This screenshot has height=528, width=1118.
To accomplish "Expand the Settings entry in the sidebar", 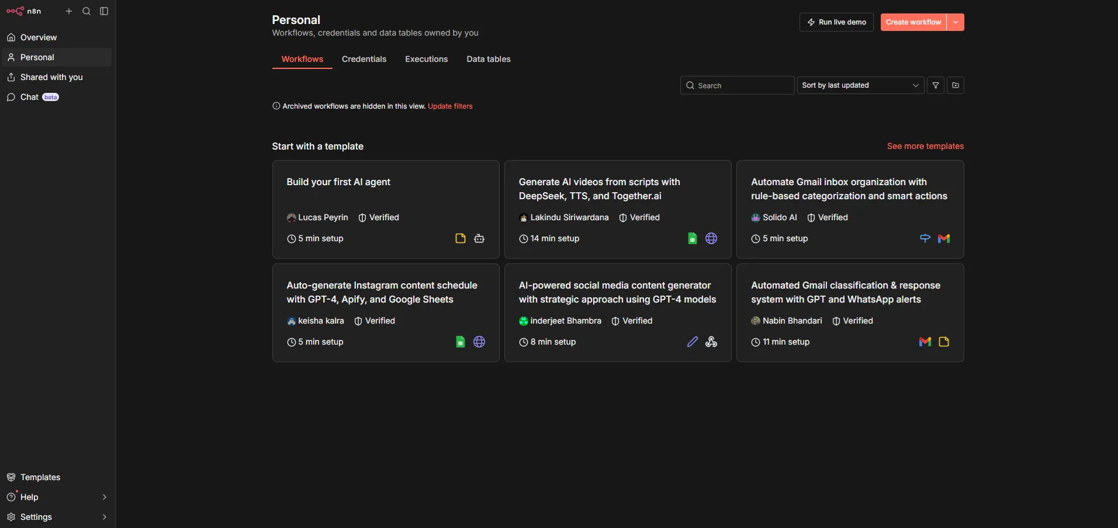I will tap(36, 517).
